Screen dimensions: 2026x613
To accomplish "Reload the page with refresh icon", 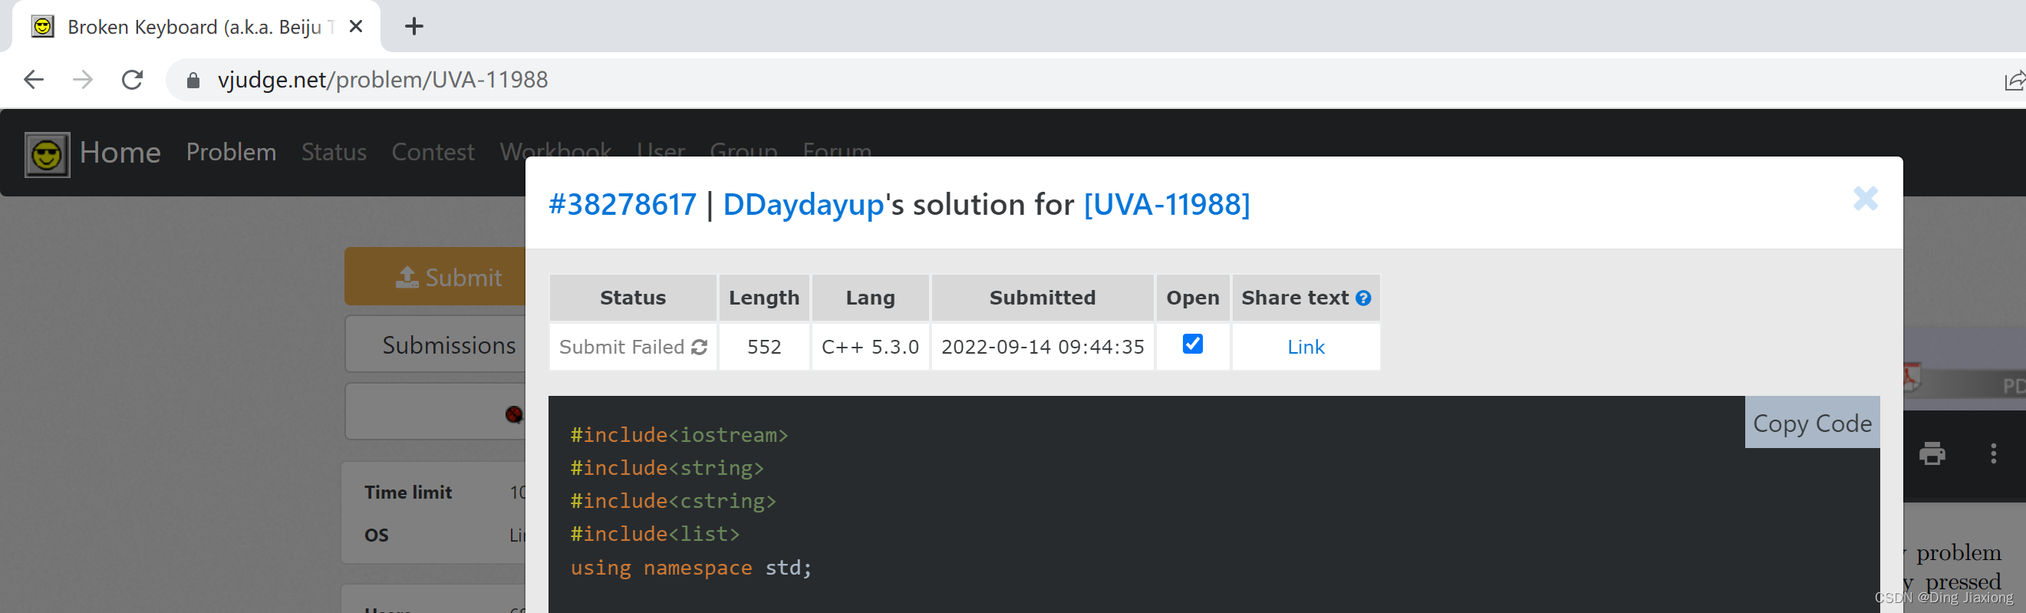I will tap(132, 80).
